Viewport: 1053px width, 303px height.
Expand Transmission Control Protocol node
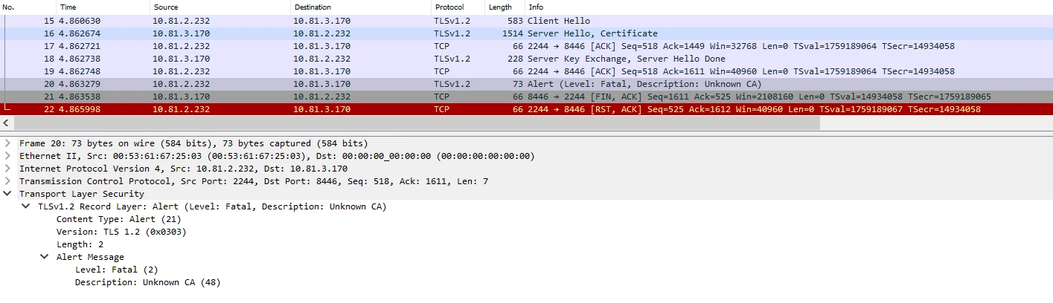(7, 181)
